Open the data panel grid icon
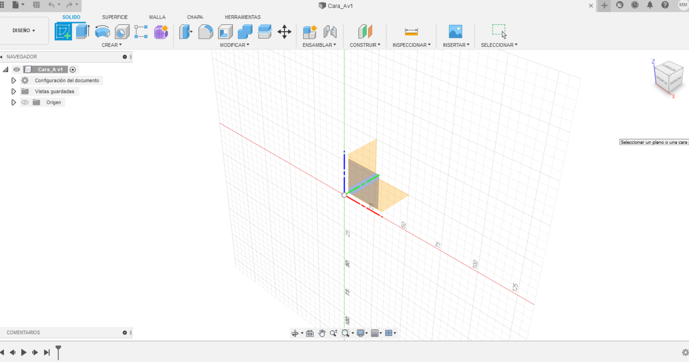The height and width of the screenshot is (362, 689). [2, 5]
